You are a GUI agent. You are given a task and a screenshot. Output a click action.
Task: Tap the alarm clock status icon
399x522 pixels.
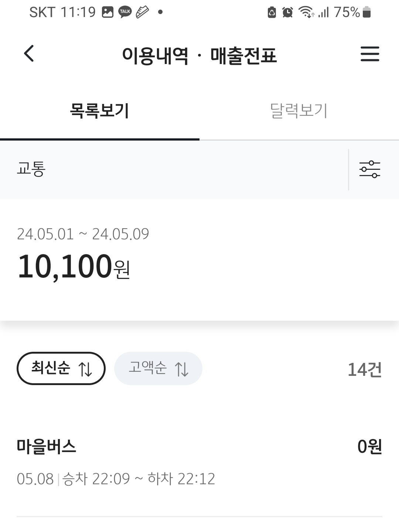point(287,13)
